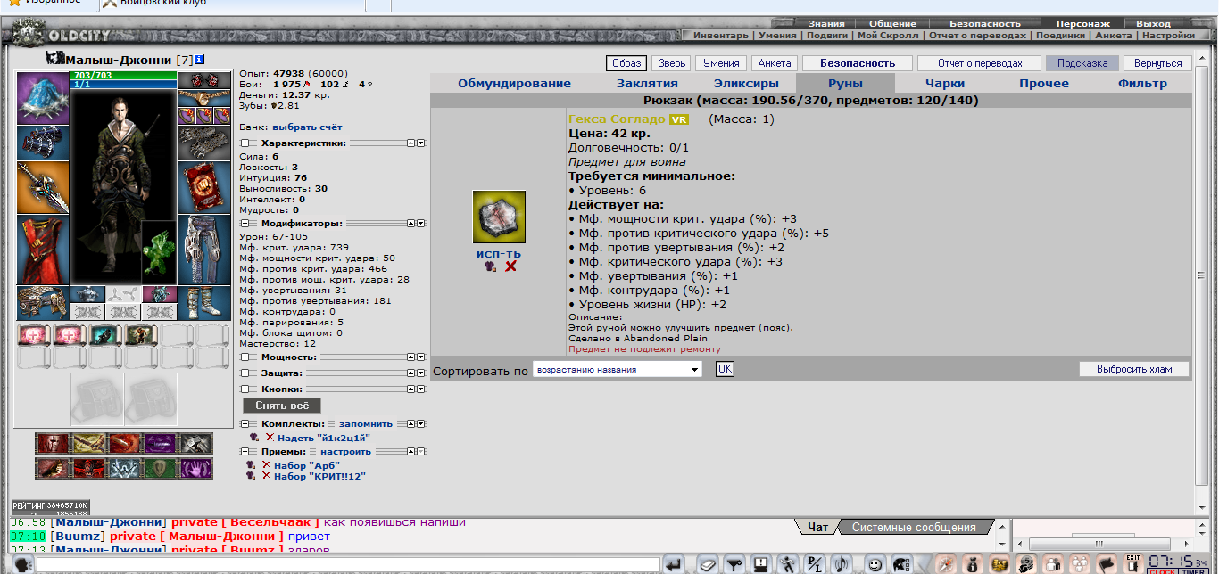This screenshot has height=574, width=1219.
Task: Click the first pink healing scroll
Action: click(x=34, y=335)
